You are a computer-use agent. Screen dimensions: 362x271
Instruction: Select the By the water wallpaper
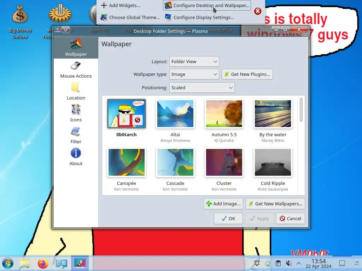(x=273, y=114)
